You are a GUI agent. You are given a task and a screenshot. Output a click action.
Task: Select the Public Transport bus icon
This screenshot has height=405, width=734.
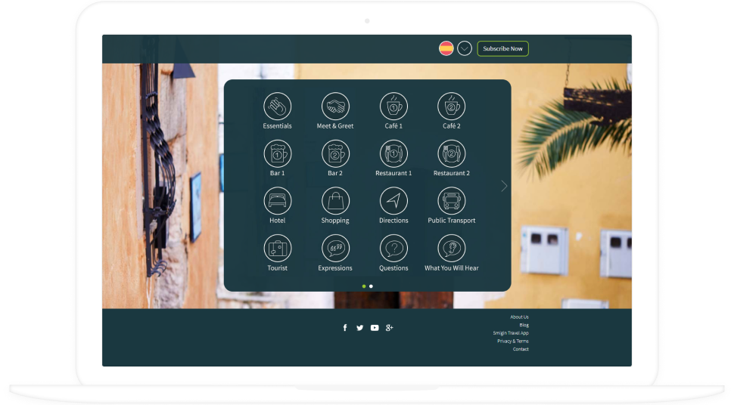[451, 201]
